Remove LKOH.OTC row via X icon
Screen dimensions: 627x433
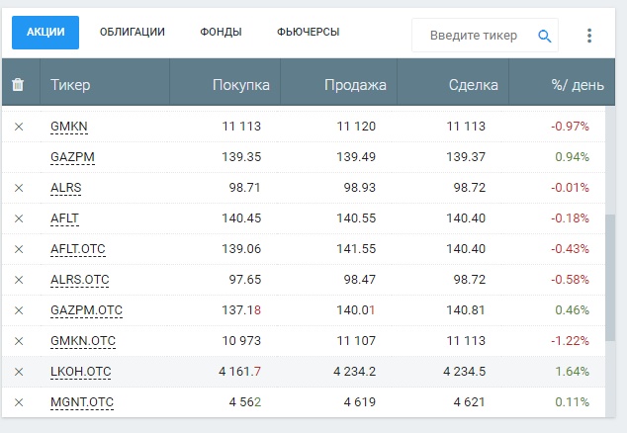(19, 372)
